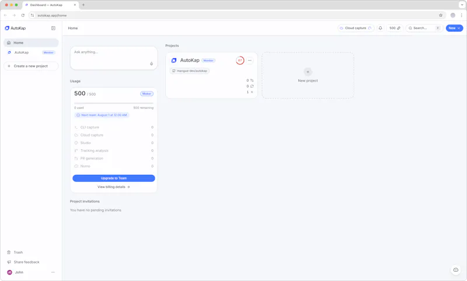467x281 pixels.
Task: Click the AutoKap project card logo icon
Action: coord(174,61)
